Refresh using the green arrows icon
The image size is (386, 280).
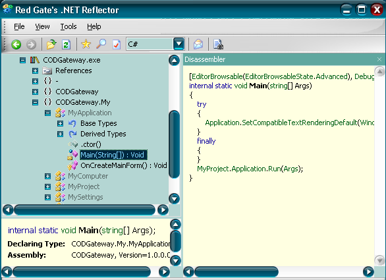[67, 45]
